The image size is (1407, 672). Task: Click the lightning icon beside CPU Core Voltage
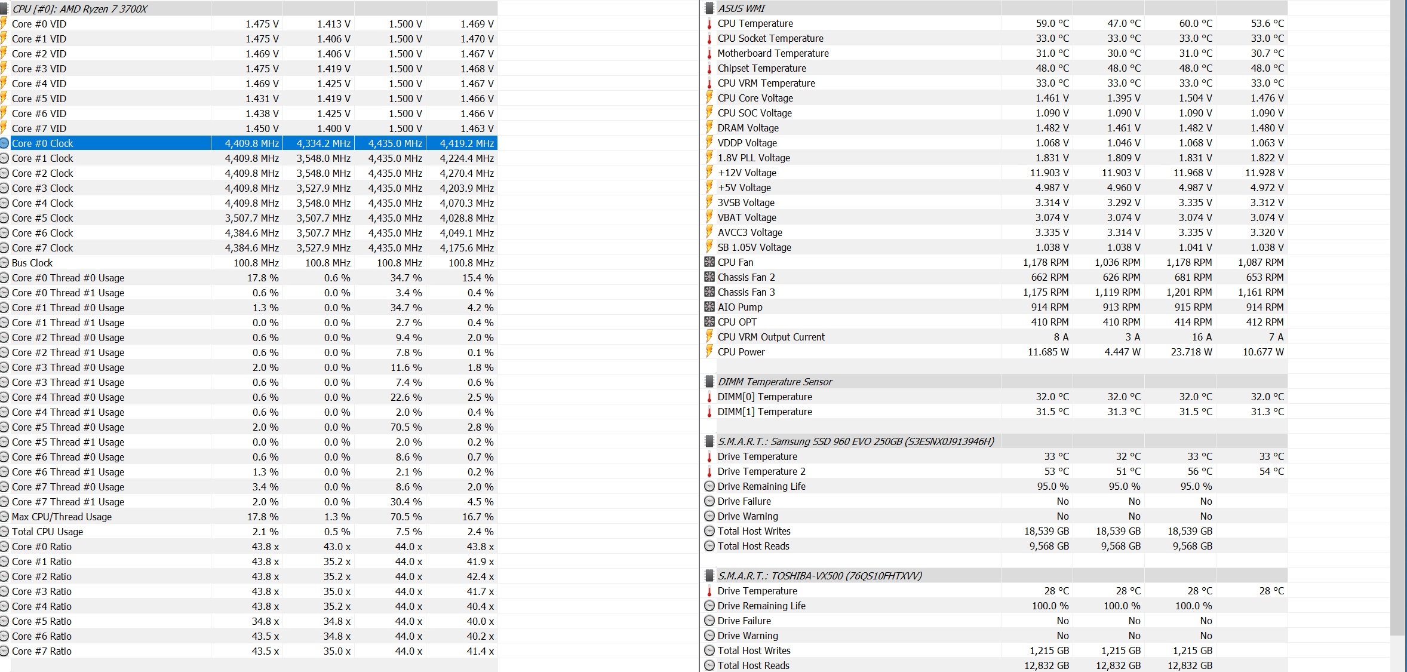point(709,98)
